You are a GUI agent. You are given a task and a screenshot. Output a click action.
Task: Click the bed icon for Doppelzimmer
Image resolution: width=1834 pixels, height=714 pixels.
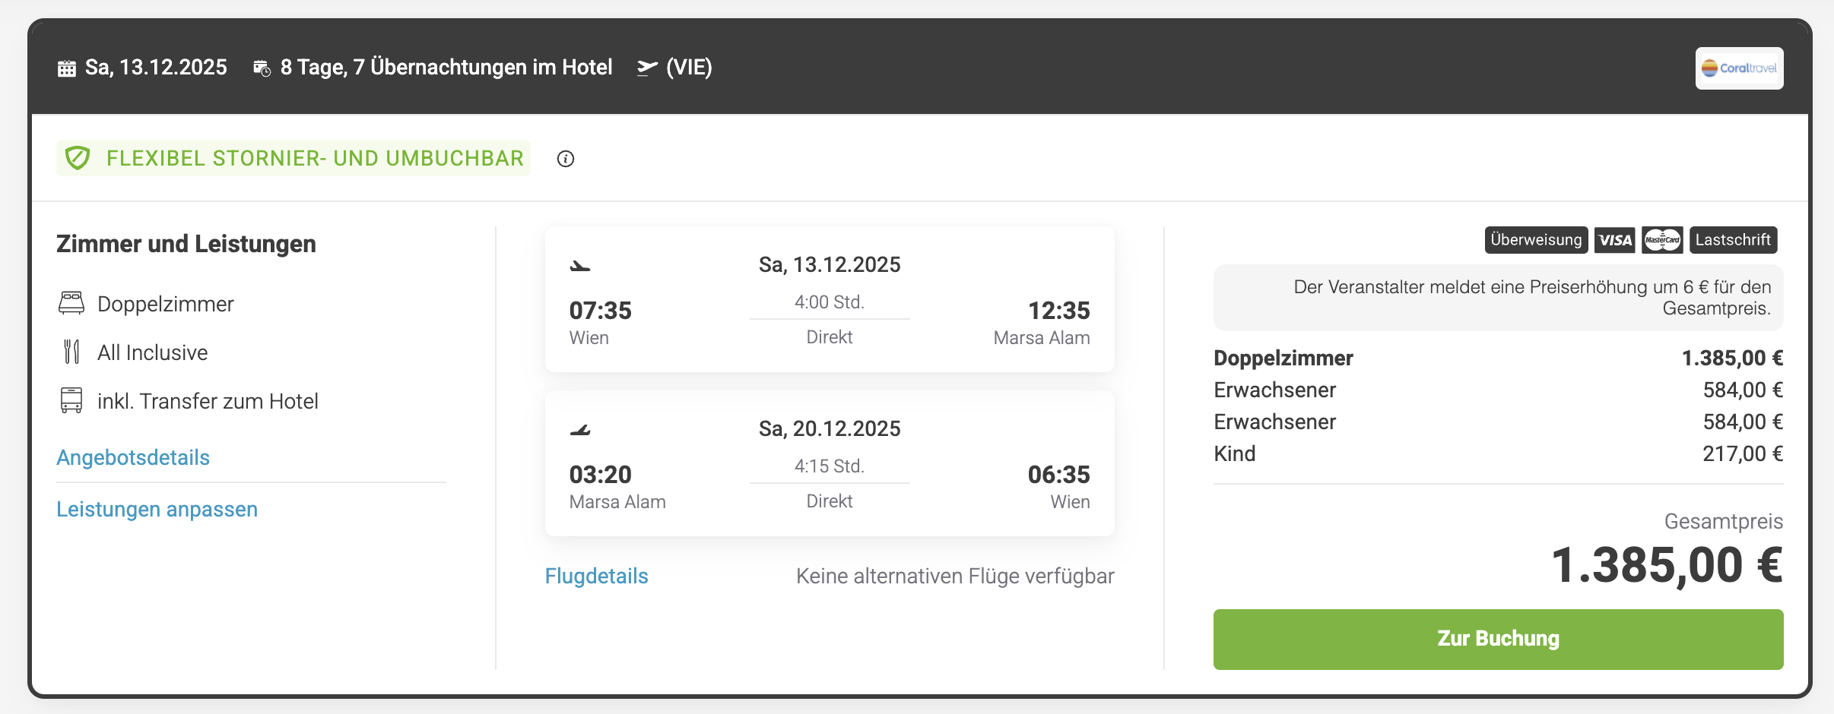click(71, 303)
